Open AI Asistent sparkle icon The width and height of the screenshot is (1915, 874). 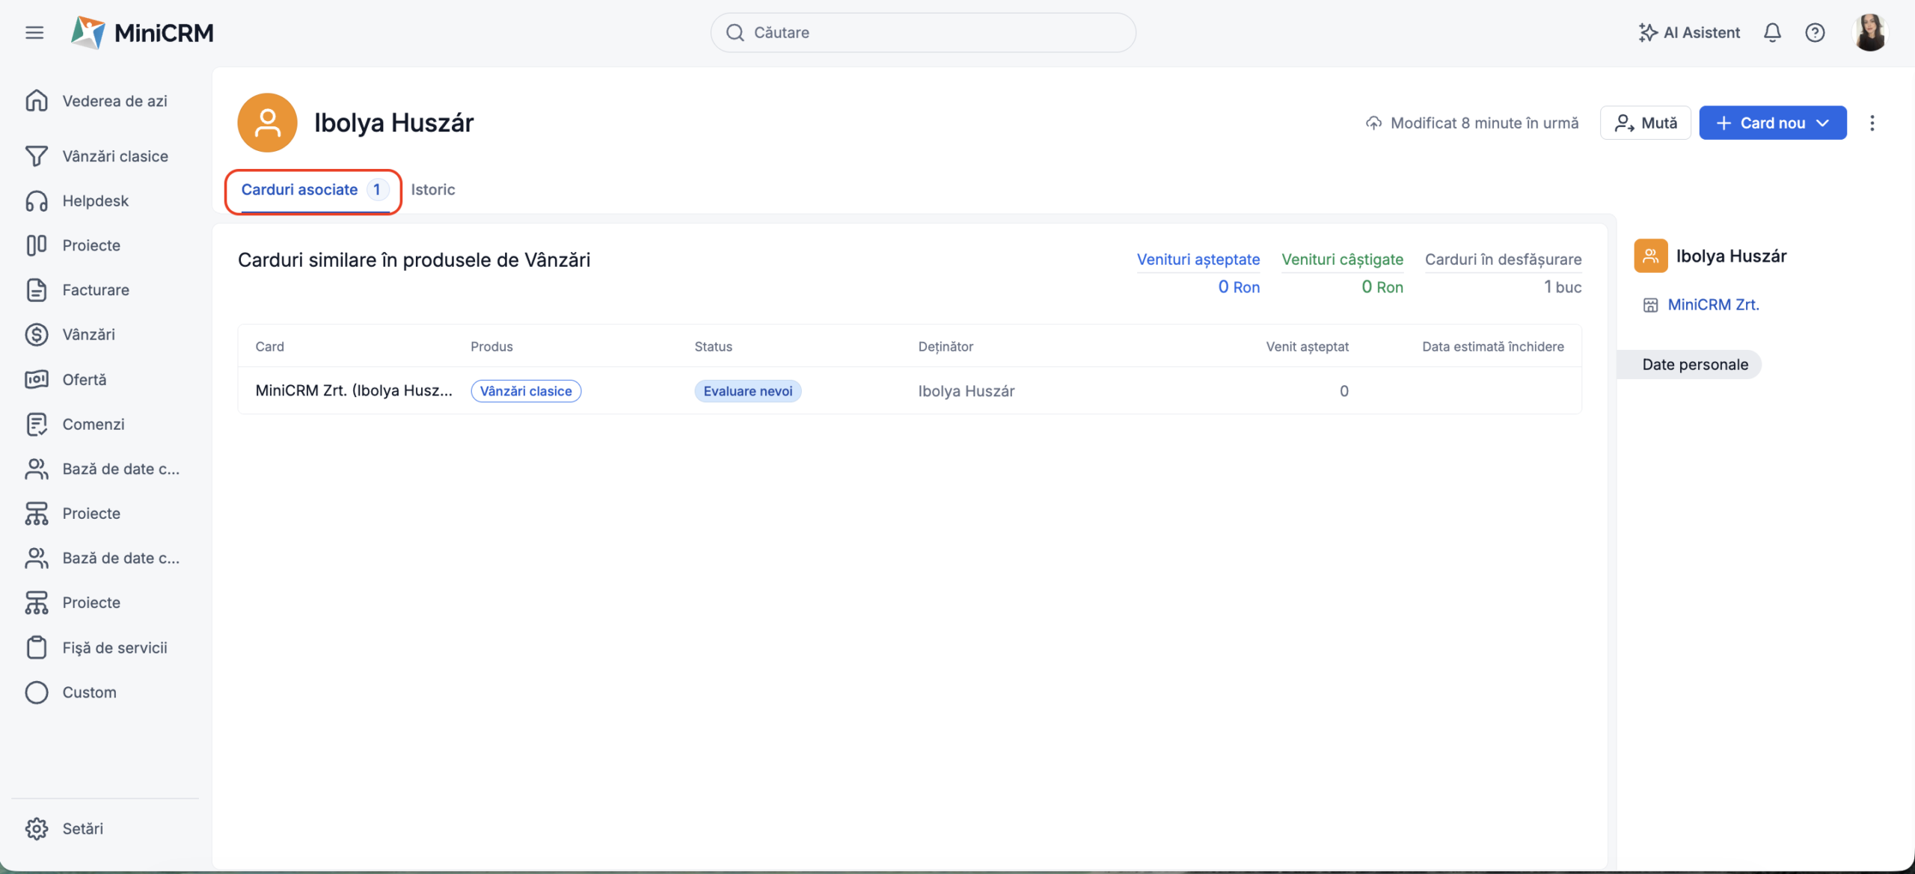coord(1647,32)
